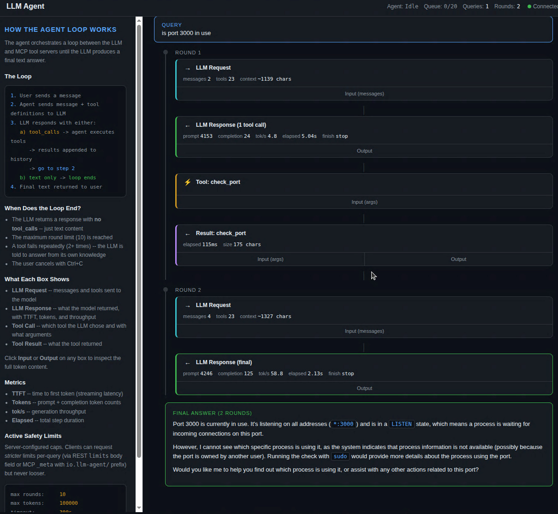Image resolution: width=558 pixels, height=514 pixels.
Task: Click the sidebar scrollbar up arrow
Action: tap(139, 21)
